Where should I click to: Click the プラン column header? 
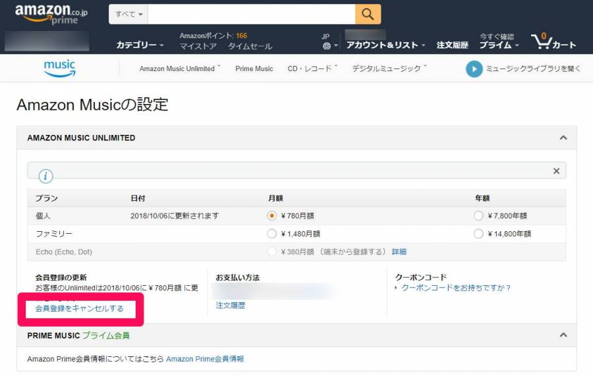pos(47,198)
